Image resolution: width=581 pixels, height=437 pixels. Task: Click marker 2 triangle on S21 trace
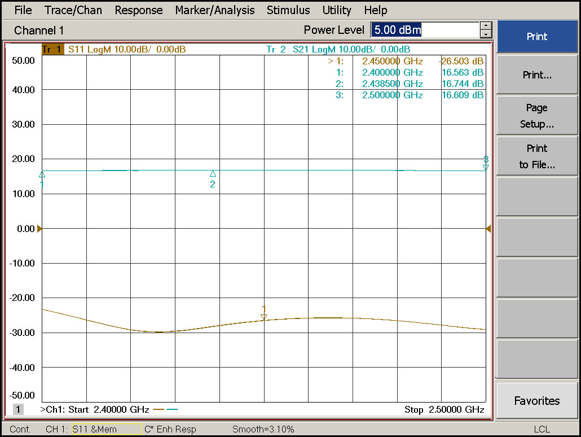click(x=213, y=173)
